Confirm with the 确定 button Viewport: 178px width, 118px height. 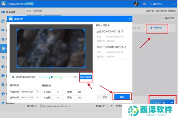(122, 97)
